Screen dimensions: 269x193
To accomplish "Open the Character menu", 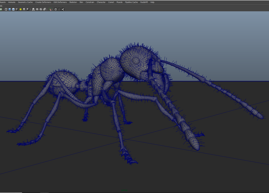I will [101, 2].
